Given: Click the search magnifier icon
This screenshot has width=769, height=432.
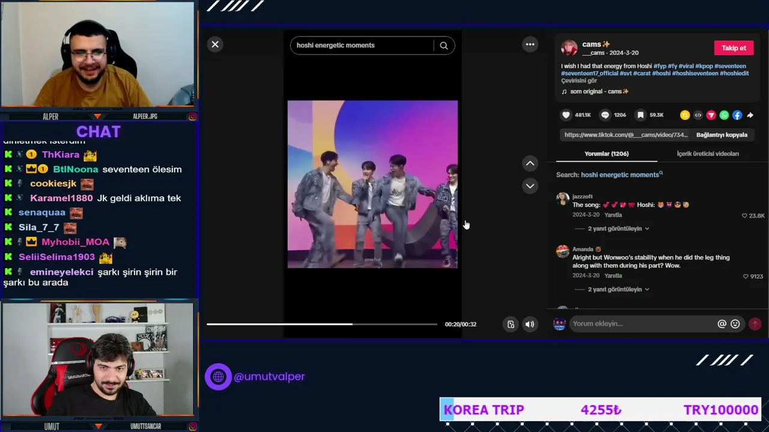Looking at the screenshot, I should pos(443,46).
